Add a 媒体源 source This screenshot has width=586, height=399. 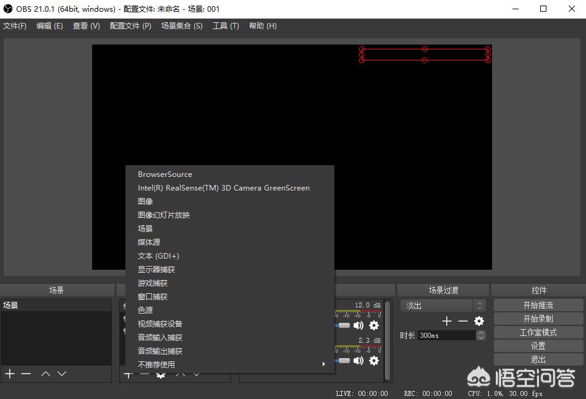pos(230,242)
